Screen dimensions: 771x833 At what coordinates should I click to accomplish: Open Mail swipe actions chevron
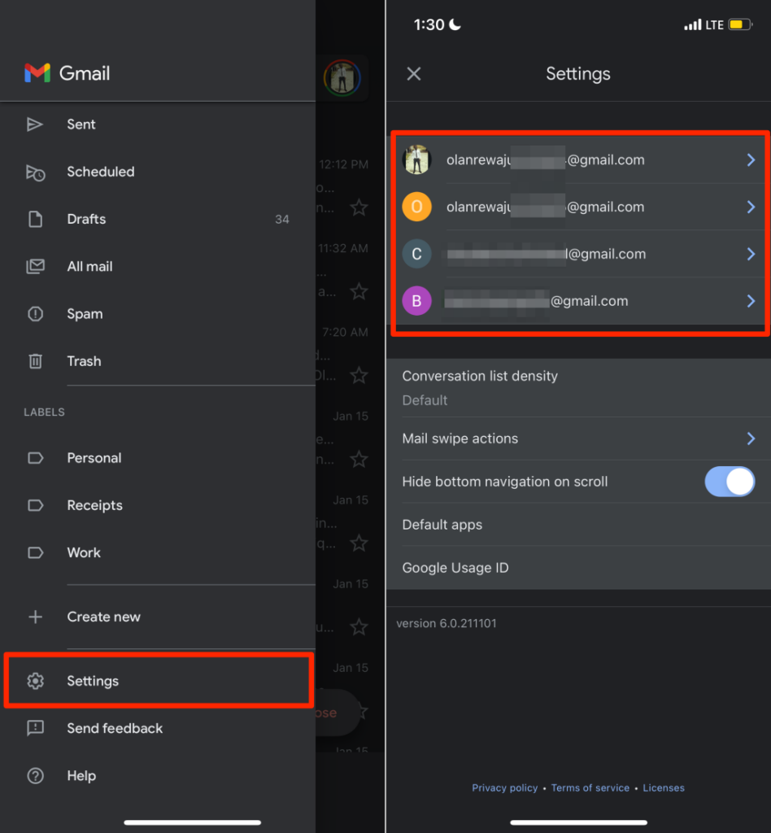[750, 438]
